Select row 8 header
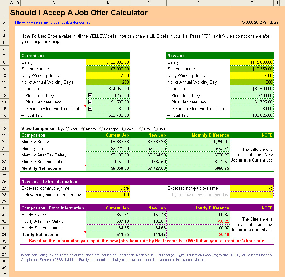This screenshot has height=277, width=285. tap(4, 62)
